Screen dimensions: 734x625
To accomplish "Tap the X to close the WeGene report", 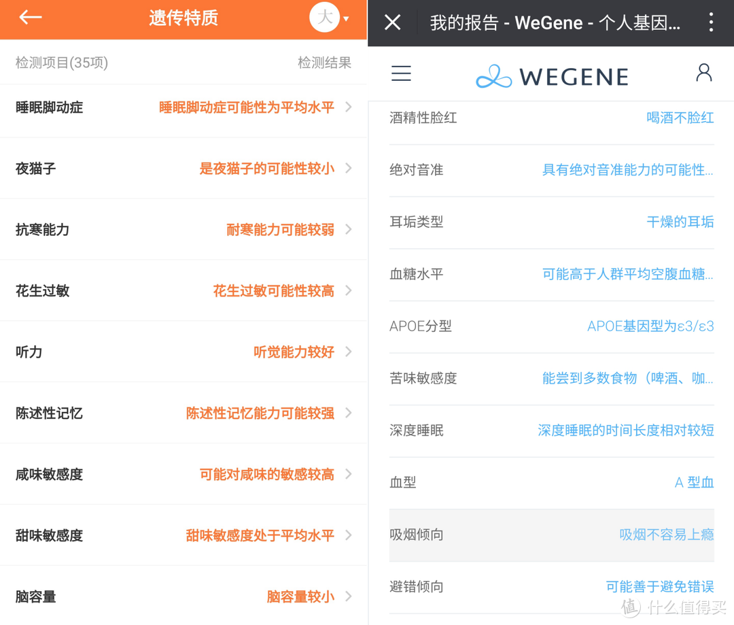I will click(392, 22).
